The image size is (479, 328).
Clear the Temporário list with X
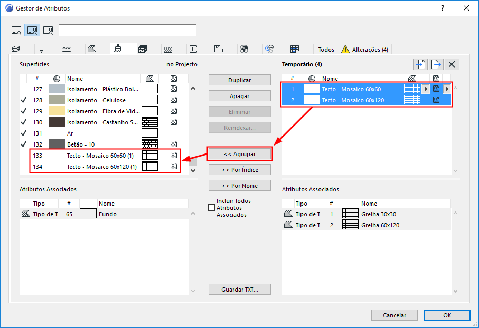[452, 64]
